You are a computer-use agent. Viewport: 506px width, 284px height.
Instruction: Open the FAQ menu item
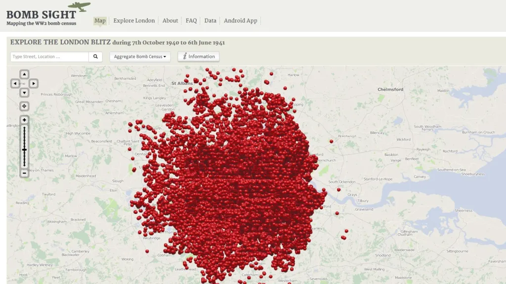point(191,21)
